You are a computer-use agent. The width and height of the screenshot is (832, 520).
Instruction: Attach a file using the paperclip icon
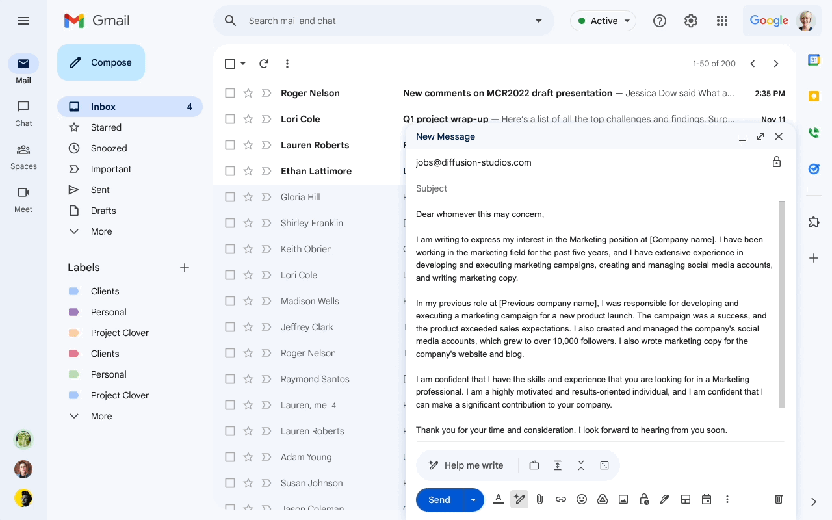[x=539, y=499]
